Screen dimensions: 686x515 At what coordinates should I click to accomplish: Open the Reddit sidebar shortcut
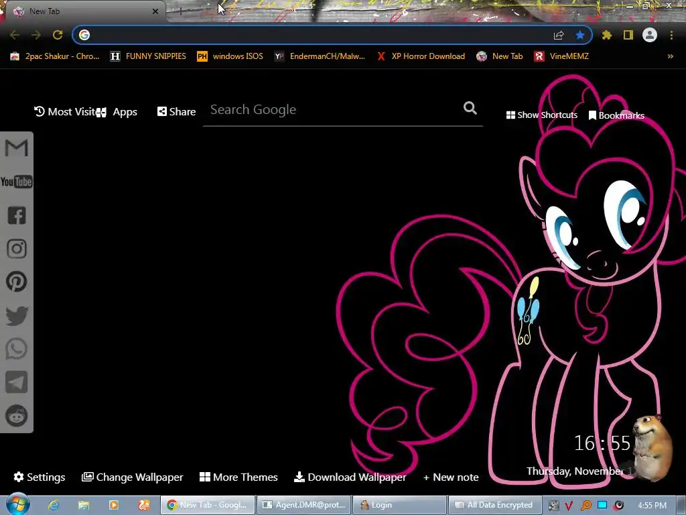pos(17,416)
